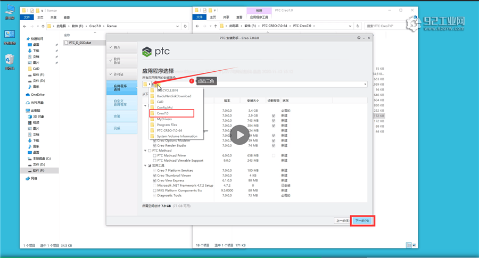Click back arrow in license Explorer window
This screenshot has height=258, width=479.
pos(24,26)
